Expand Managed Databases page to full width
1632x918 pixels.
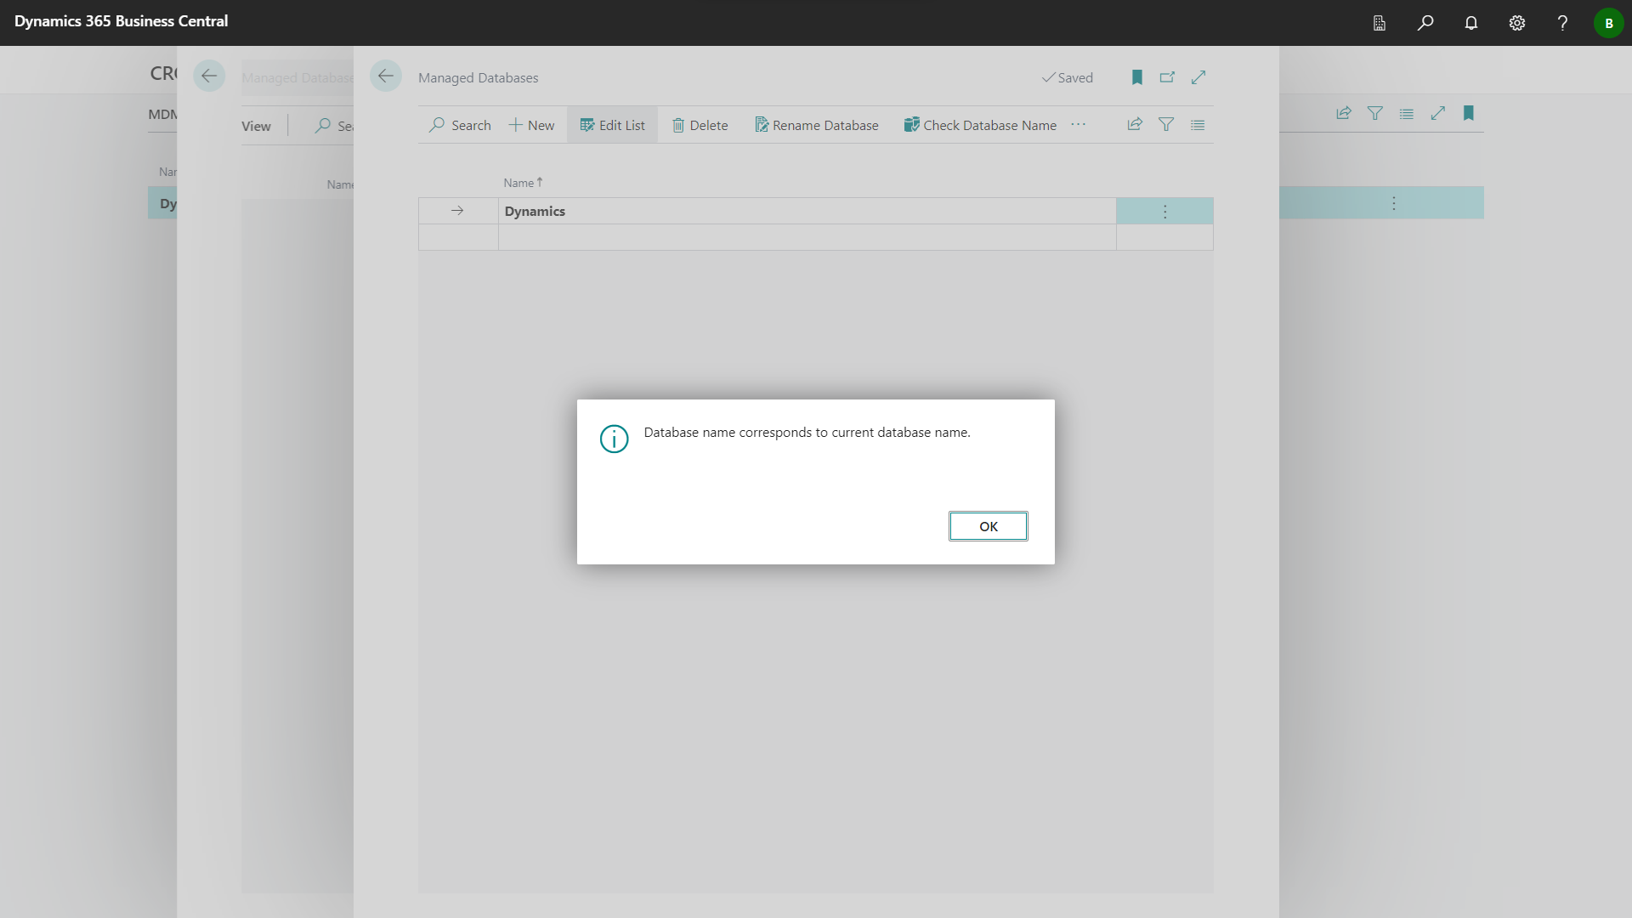tap(1198, 77)
